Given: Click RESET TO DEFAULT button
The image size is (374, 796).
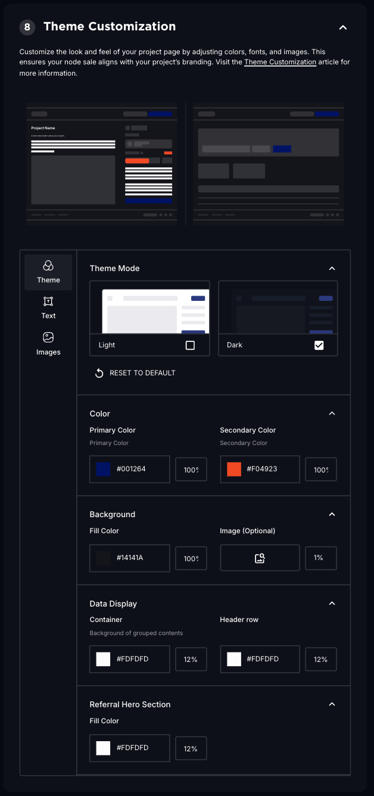Looking at the screenshot, I should (135, 373).
